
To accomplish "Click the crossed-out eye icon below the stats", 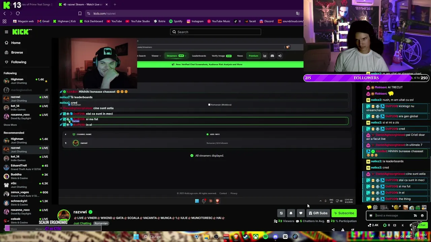I will [x=353, y=230].
